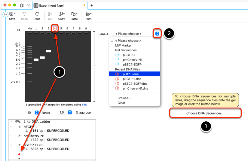Click the Redo toolbar icon
This screenshot has width=248, height=161.
37,14
